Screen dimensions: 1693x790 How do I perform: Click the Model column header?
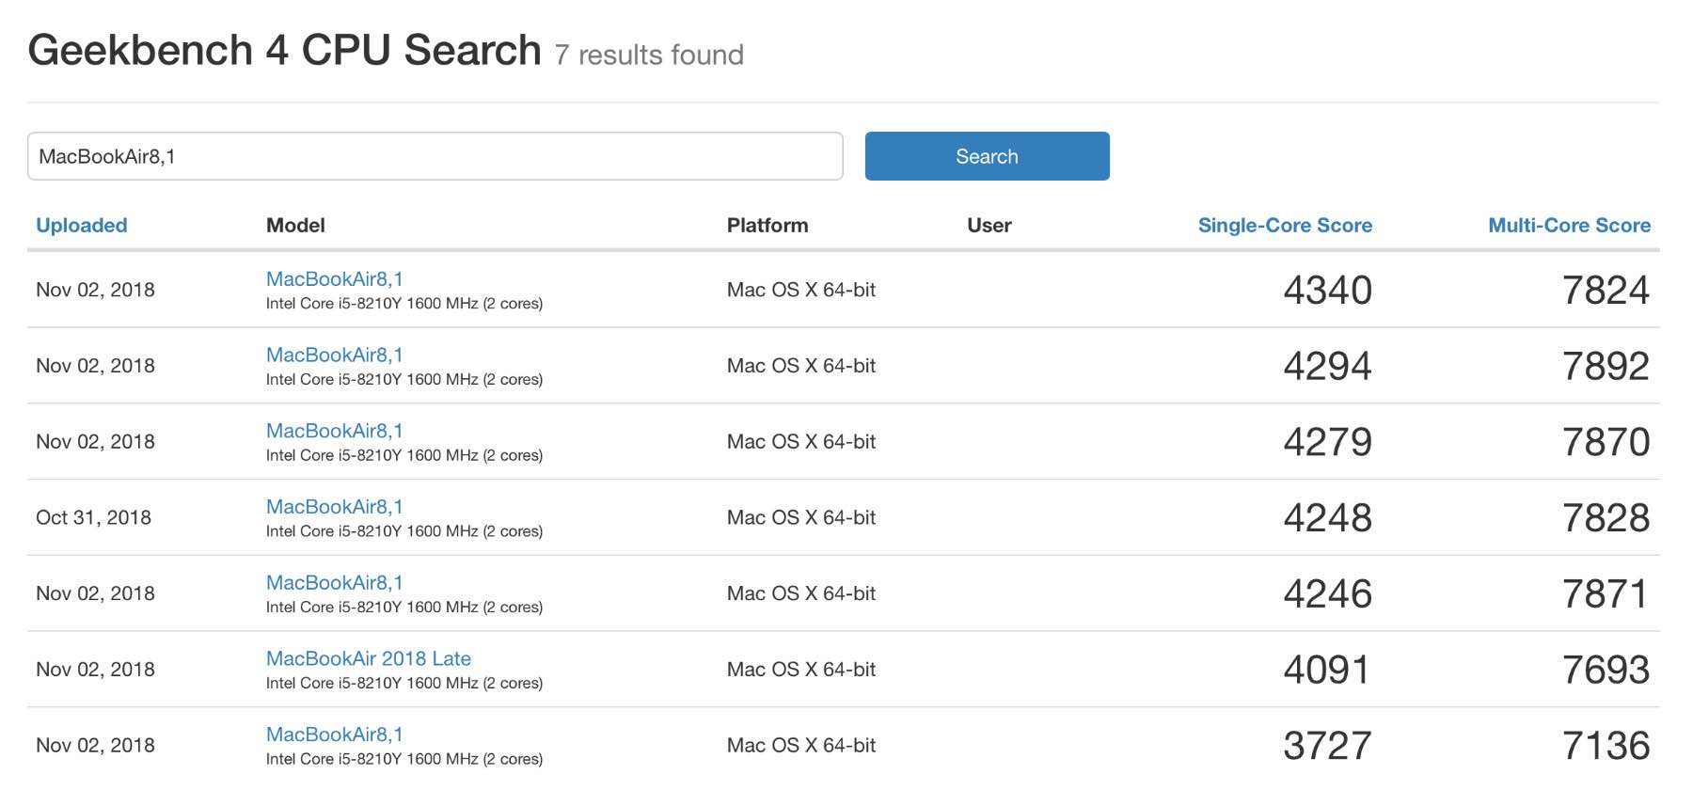coord(295,226)
